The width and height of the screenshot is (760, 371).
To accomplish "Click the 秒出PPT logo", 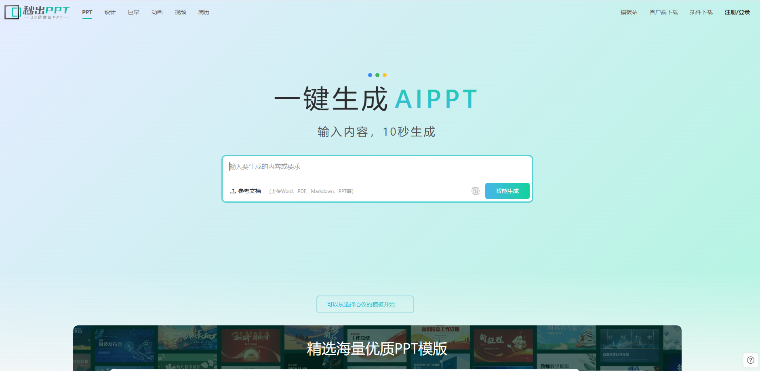I will [x=37, y=12].
